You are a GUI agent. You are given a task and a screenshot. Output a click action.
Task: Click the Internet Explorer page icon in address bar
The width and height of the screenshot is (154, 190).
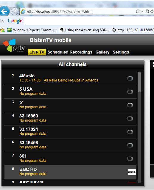click(x=23, y=11)
